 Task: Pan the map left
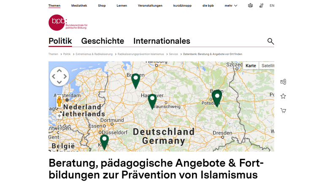pyautogui.click(x=54, y=77)
